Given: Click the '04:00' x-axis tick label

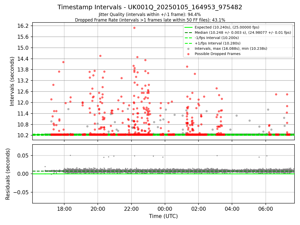Looking at the screenshot, I should [x=232, y=208].
